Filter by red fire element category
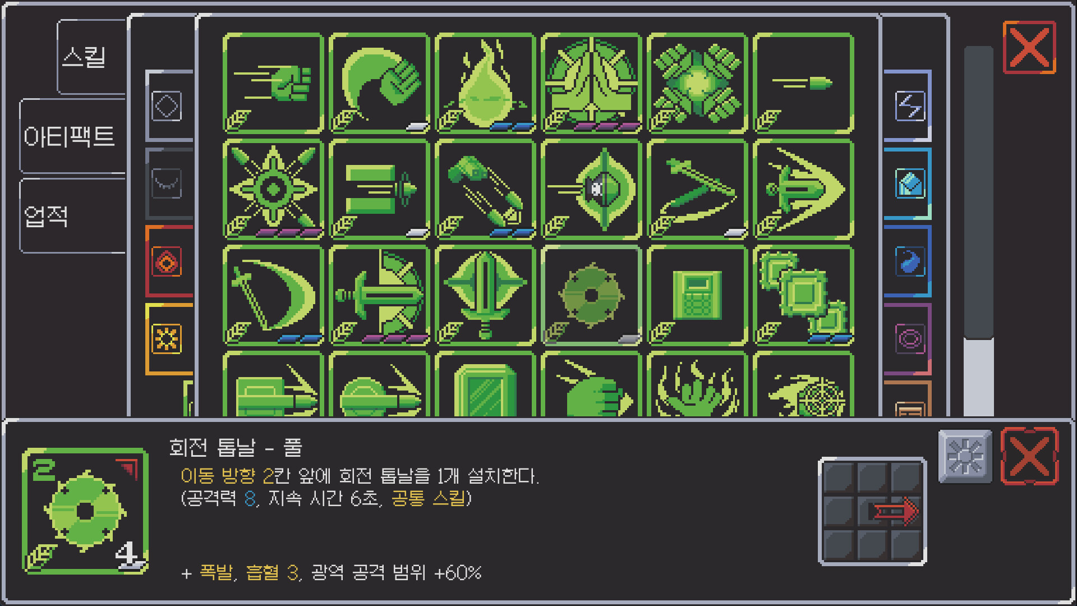Screen dimensions: 1077x606 (x=168, y=261)
